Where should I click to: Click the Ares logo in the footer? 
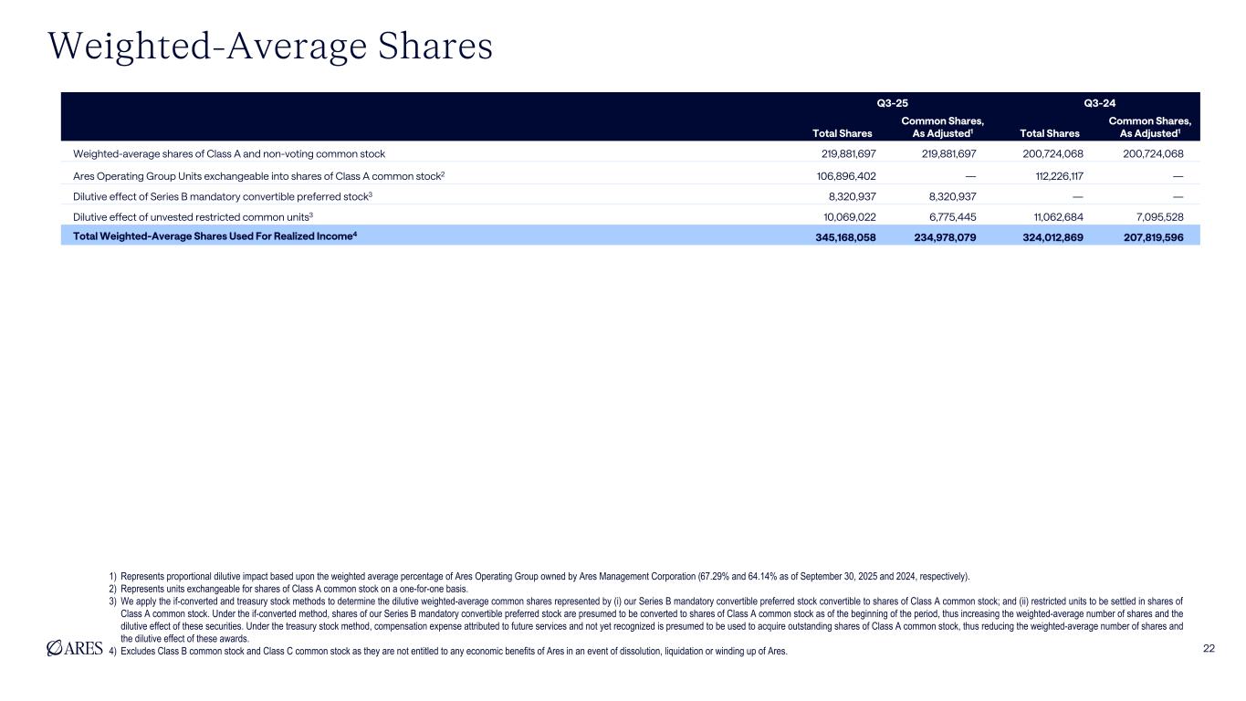click(74, 649)
